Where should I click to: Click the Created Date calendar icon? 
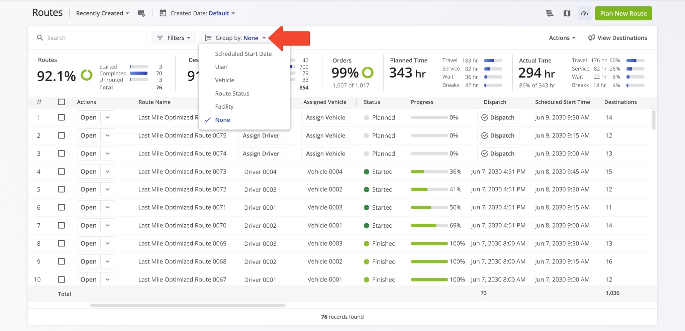163,13
